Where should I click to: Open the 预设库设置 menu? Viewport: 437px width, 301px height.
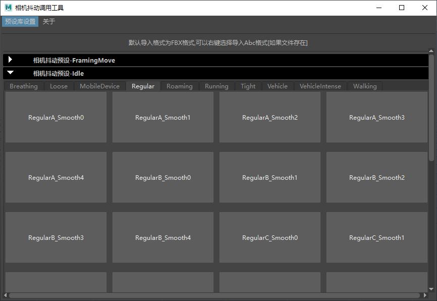(x=20, y=22)
